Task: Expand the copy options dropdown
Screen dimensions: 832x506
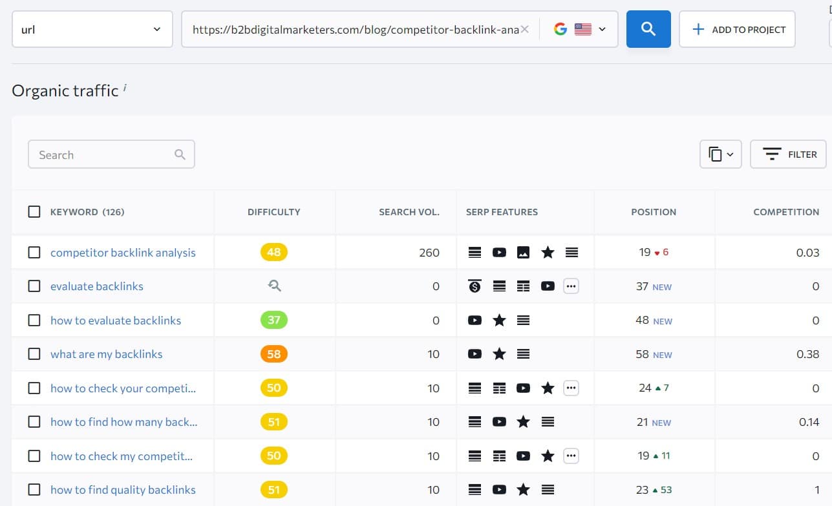Action: [721, 154]
